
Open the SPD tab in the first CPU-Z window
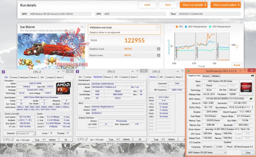pos(42,77)
